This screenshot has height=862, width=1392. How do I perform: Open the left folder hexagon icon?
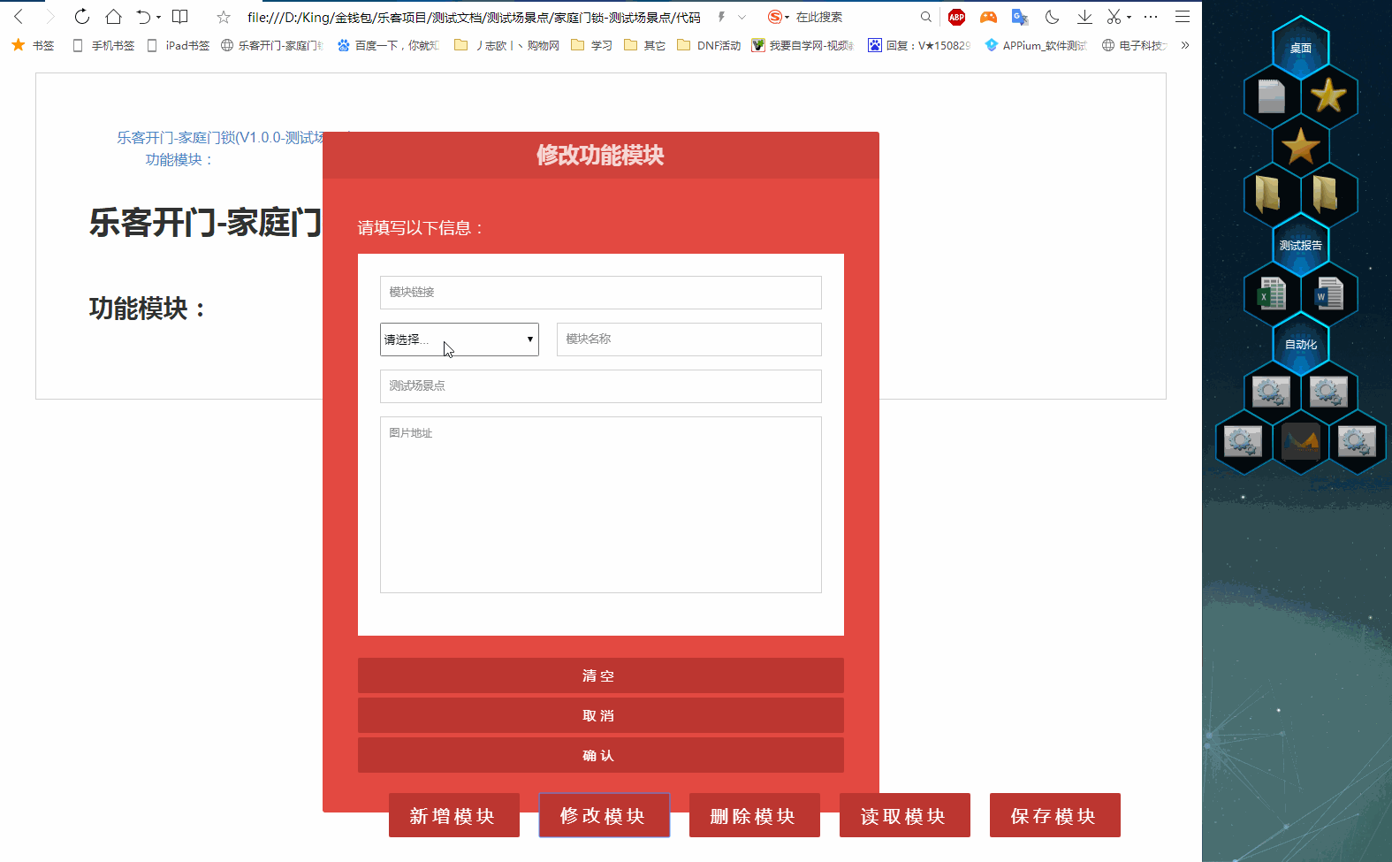pos(1268,194)
